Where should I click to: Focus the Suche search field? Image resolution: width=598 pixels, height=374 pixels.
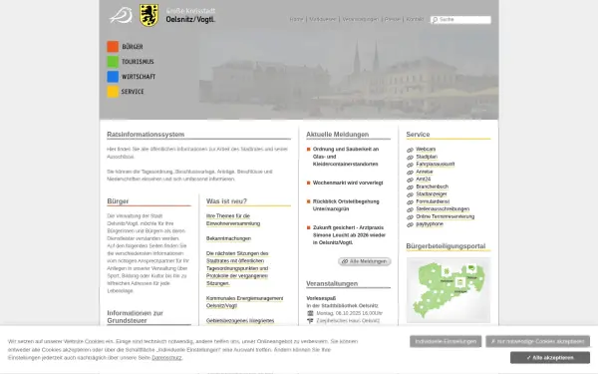460,20
